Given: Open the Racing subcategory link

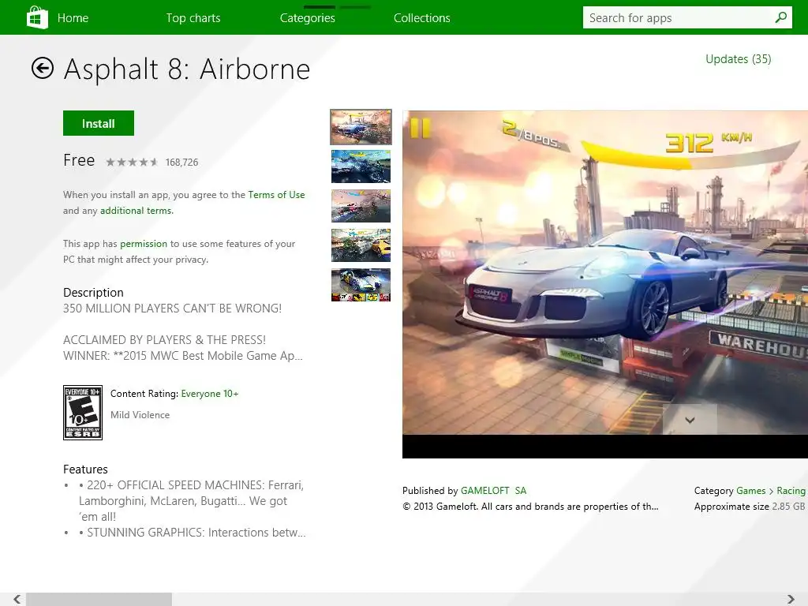Looking at the screenshot, I should pyautogui.click(x=791, y=491).
